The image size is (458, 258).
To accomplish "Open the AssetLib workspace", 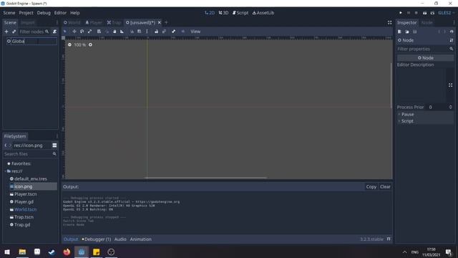I will (x=263, y=13).
